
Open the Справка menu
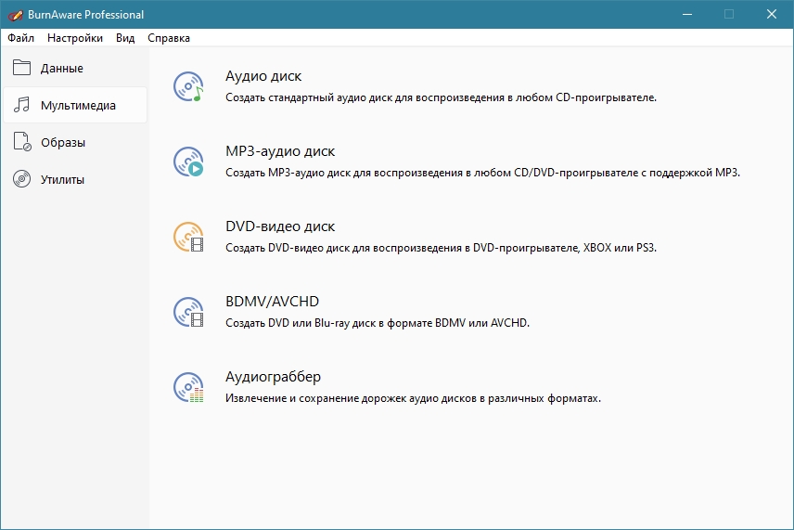click(169, 38)
